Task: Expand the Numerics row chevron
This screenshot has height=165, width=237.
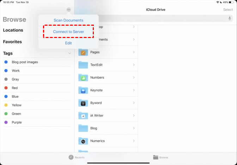Action: [134, 141]
